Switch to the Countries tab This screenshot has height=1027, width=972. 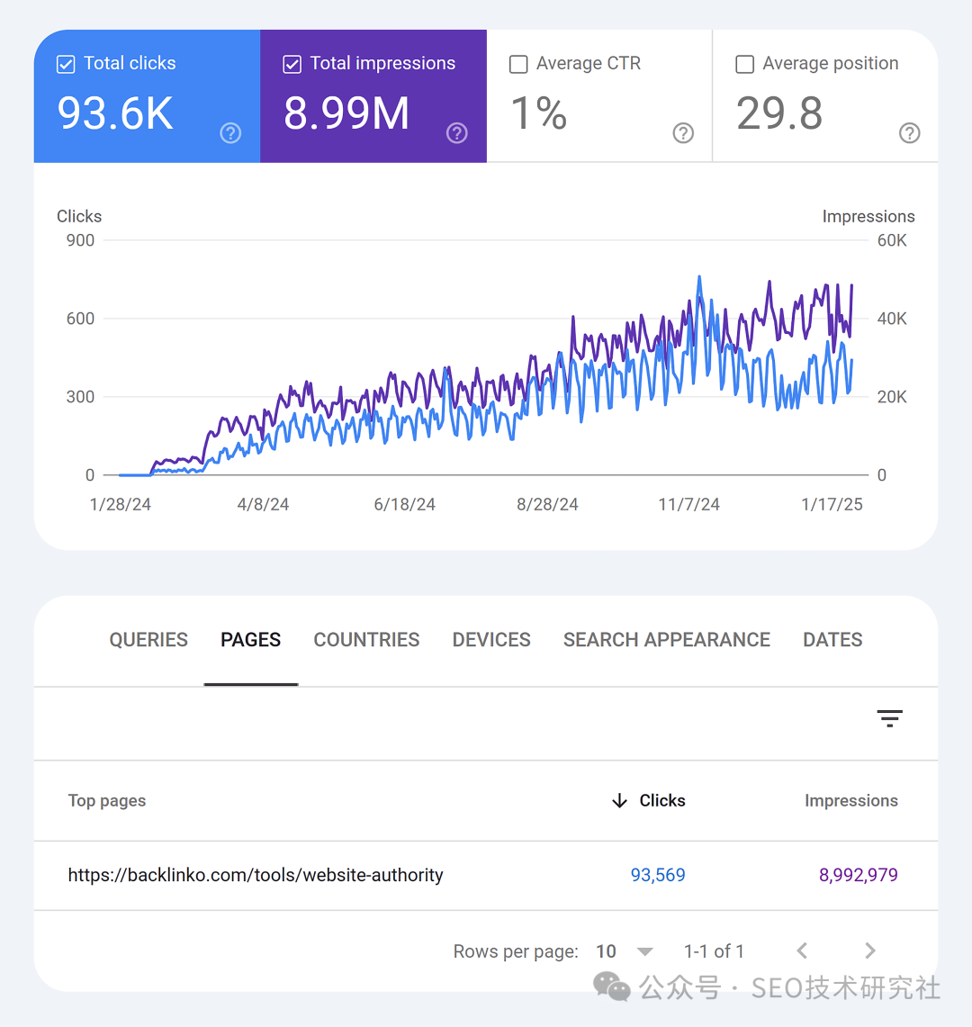pos(366,640)
